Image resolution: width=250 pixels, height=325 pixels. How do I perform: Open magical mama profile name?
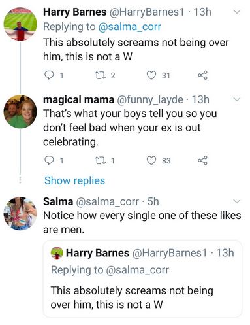(78, 99)
